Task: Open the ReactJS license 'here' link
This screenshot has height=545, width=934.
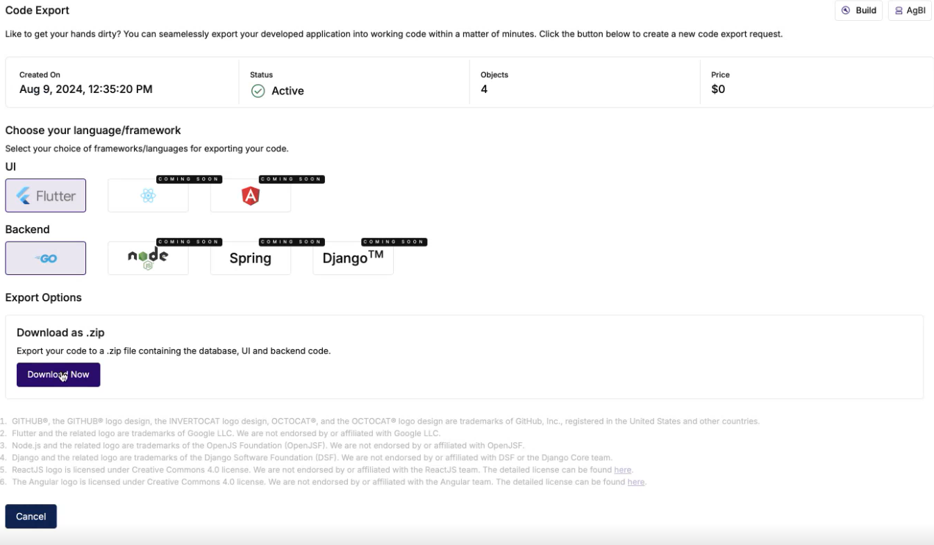Action: coord(623,470)
